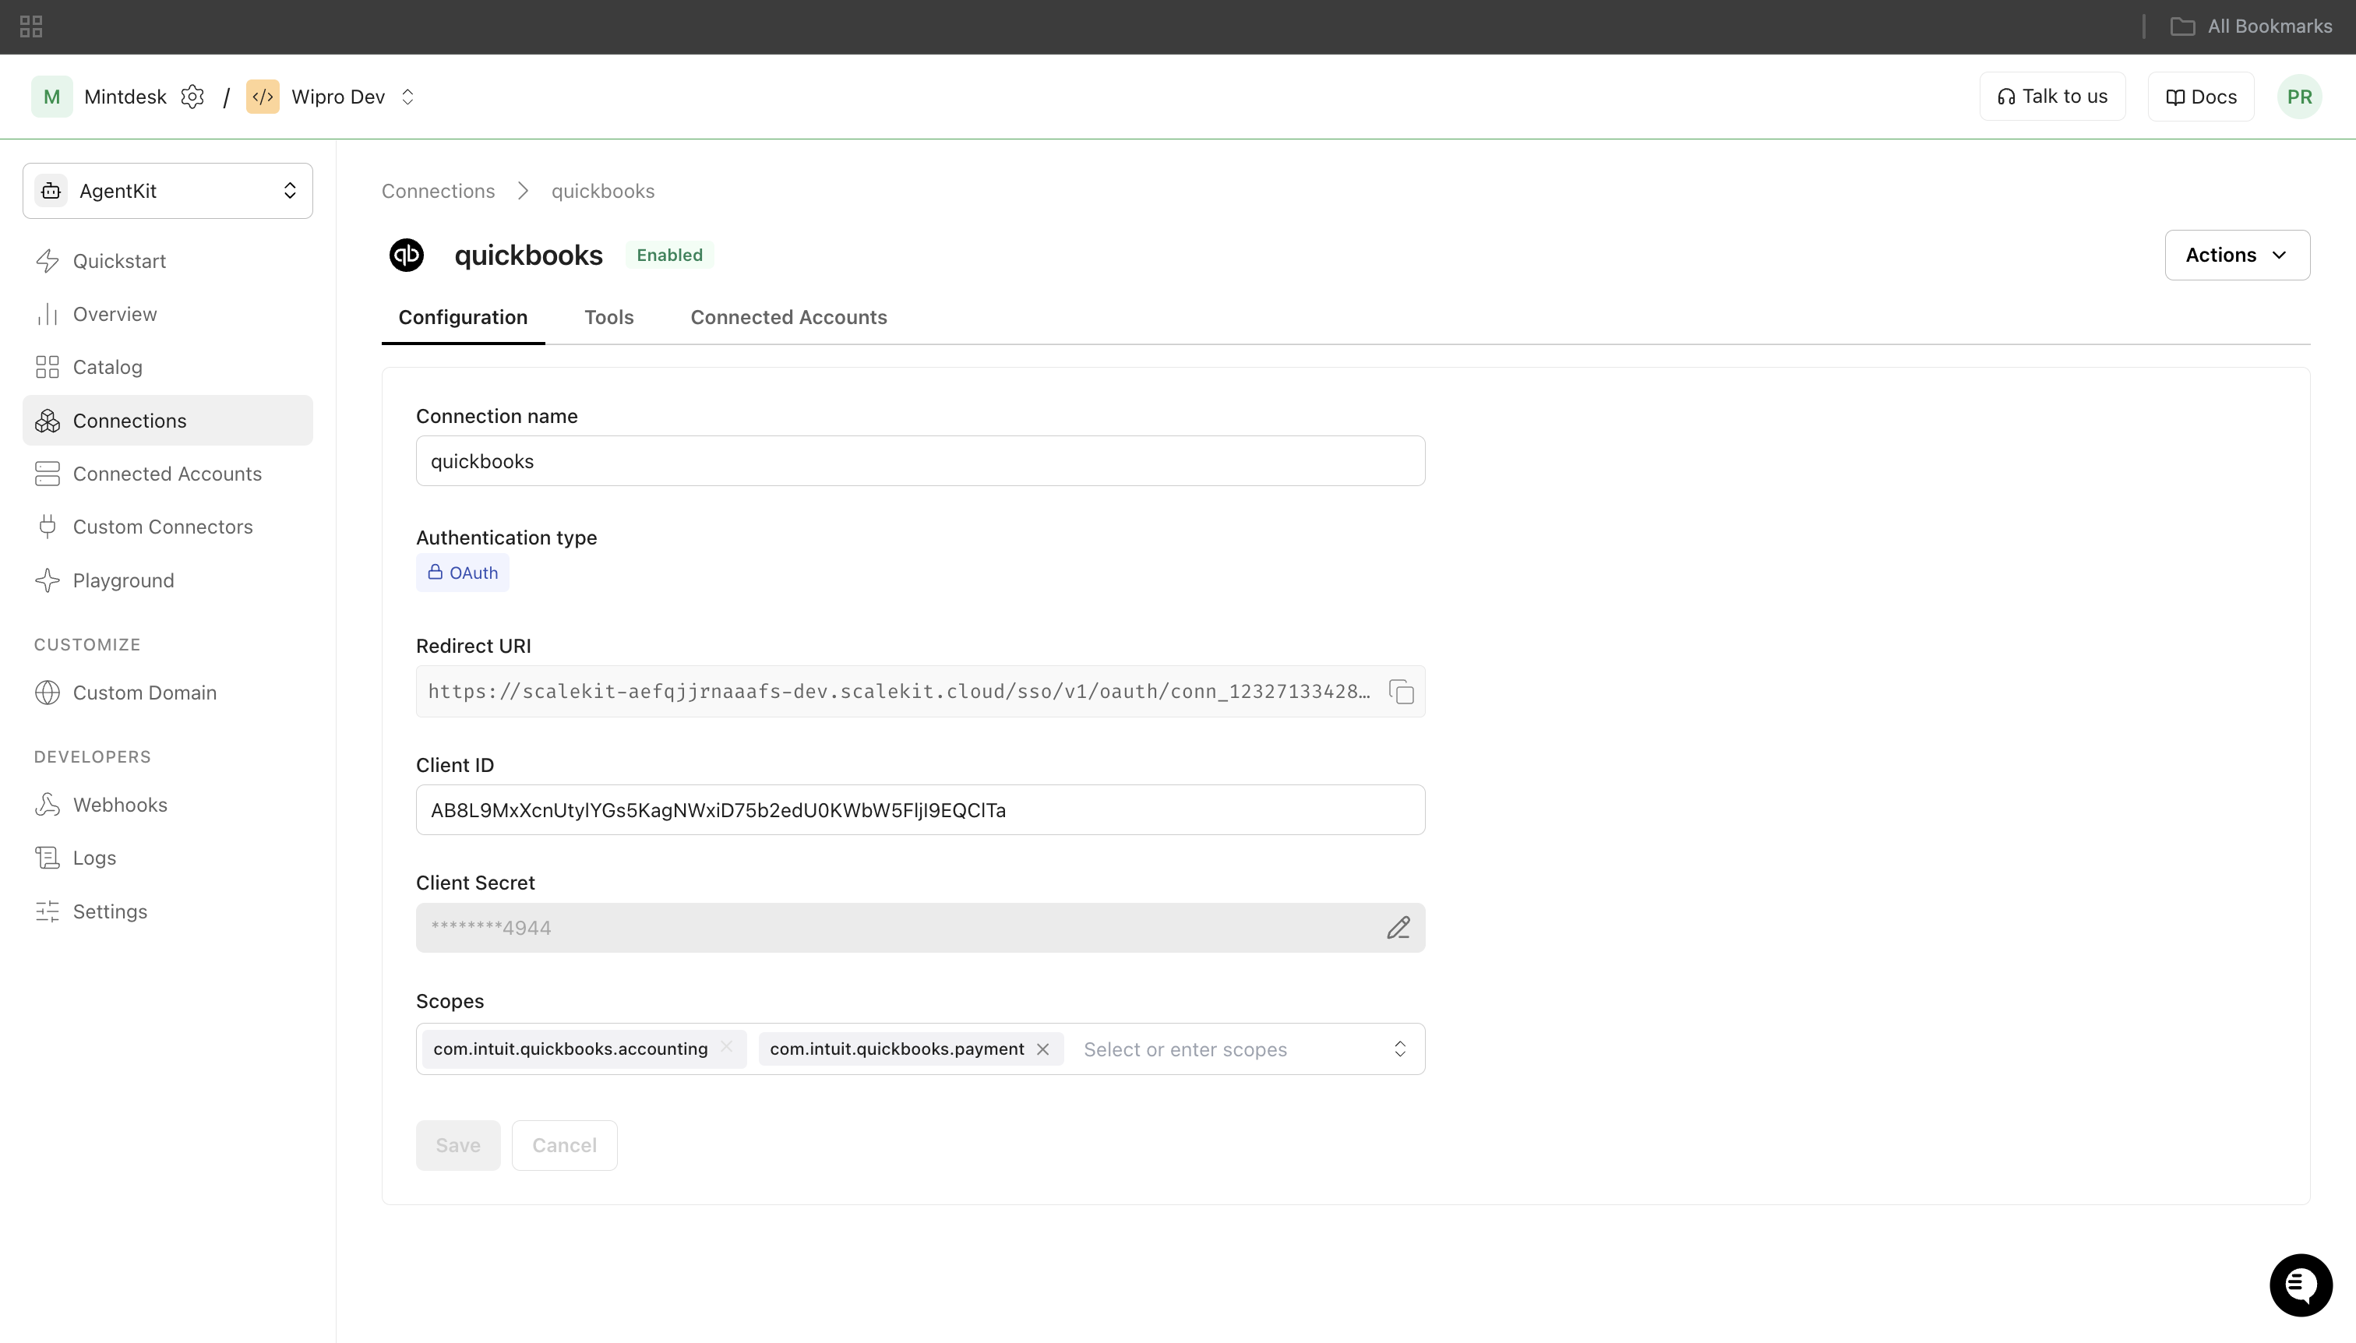2356x1343 pixels.
Task: Open the chat support widget
Action: (x=2301, y=1286)
